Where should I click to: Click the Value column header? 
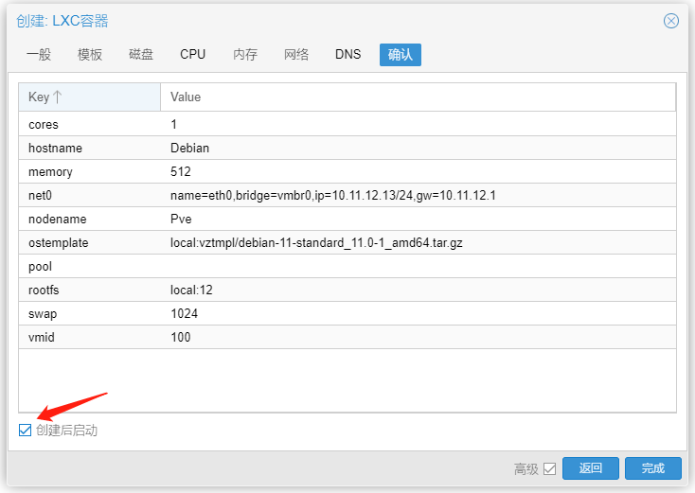click(x=417, y=97)
